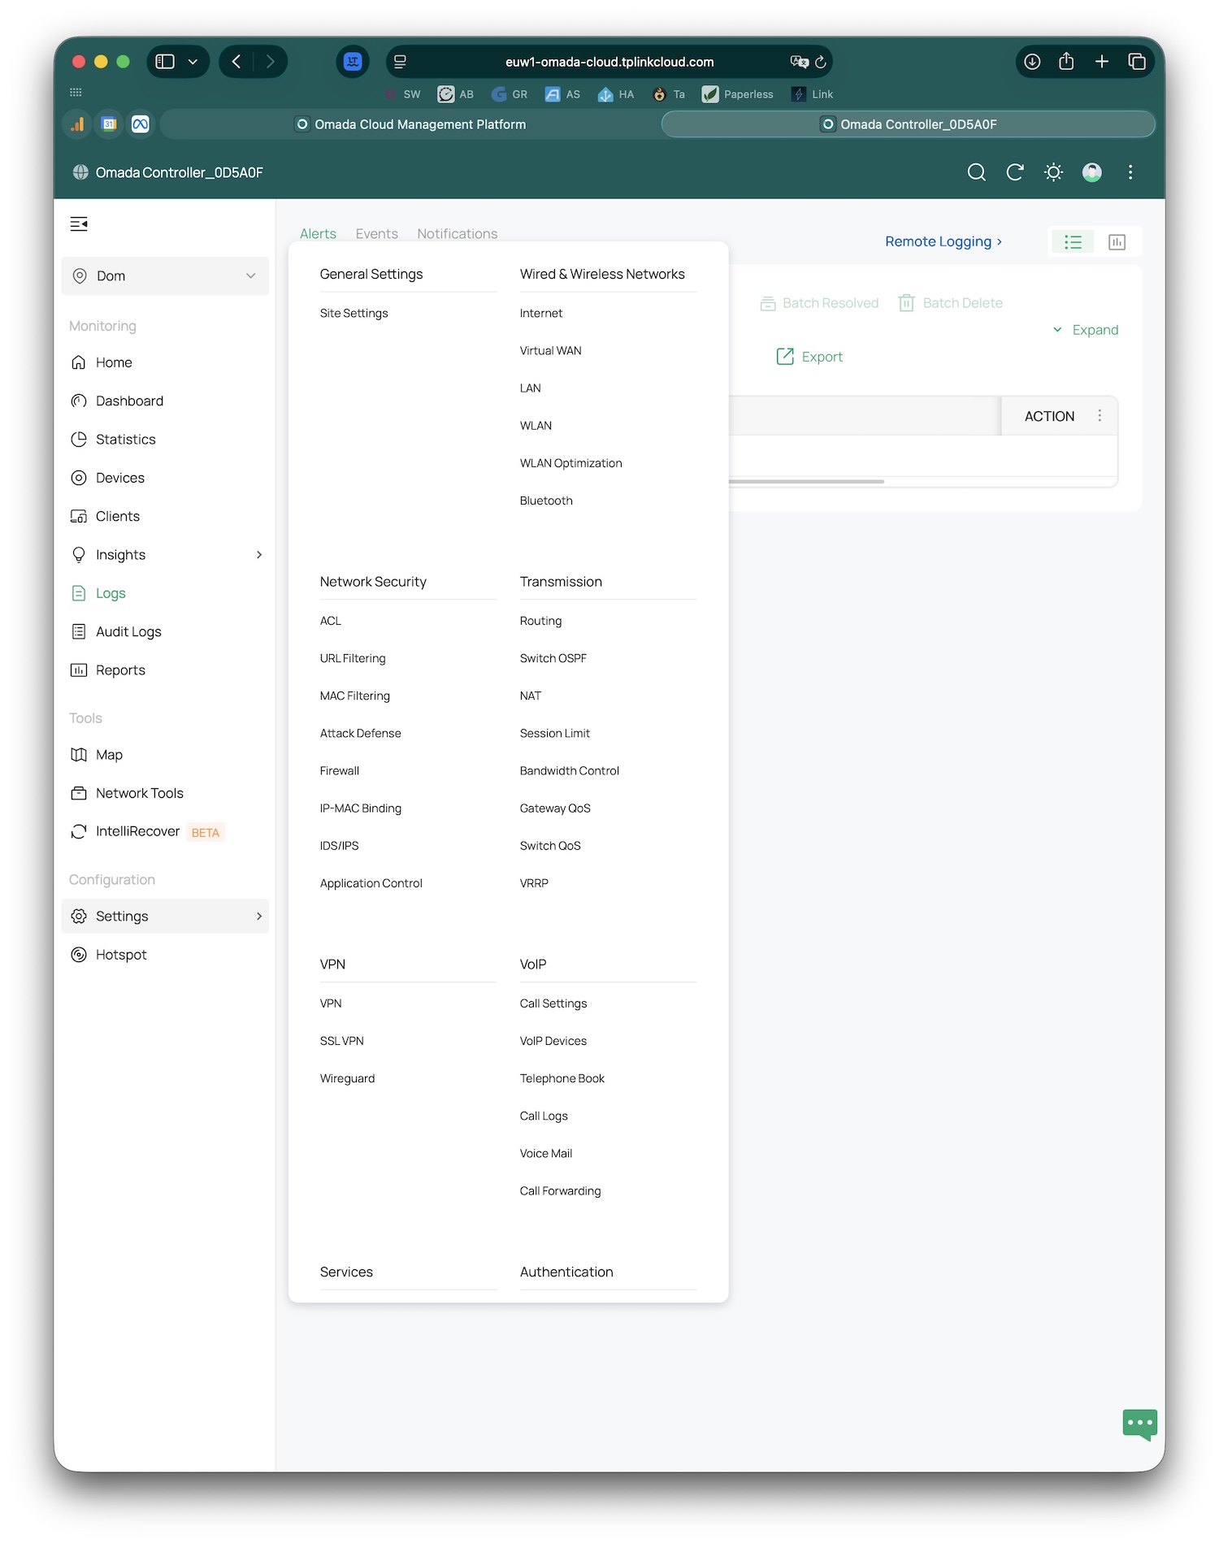
Task: Open the Remote Logging link
Action: click(x=943, y=241)
